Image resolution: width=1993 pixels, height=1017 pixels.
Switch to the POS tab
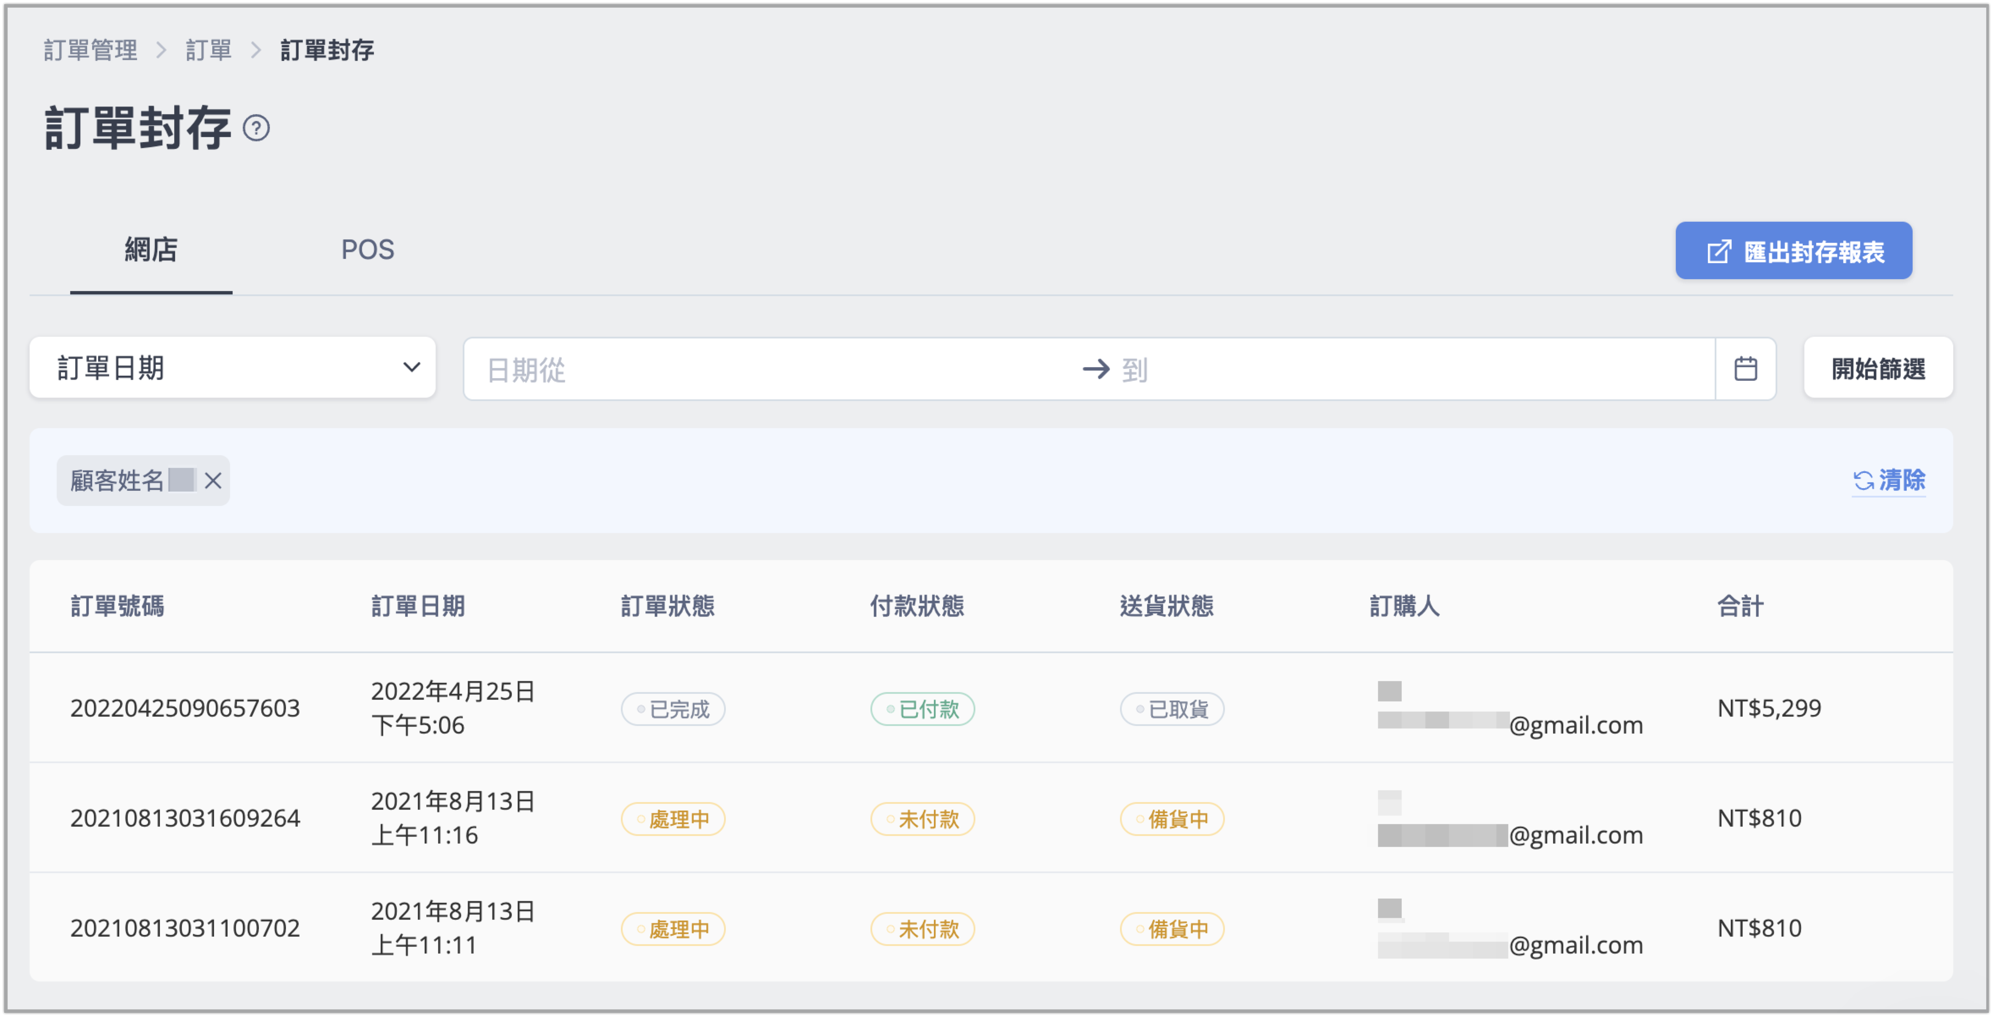click(x=368, y=249)
